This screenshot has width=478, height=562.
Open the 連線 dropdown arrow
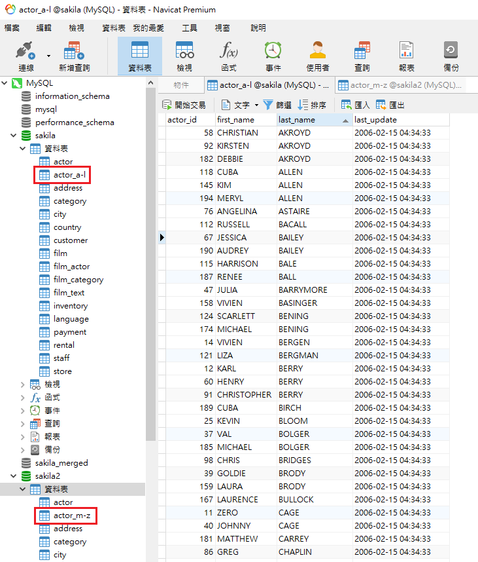(x=48, y=56)
